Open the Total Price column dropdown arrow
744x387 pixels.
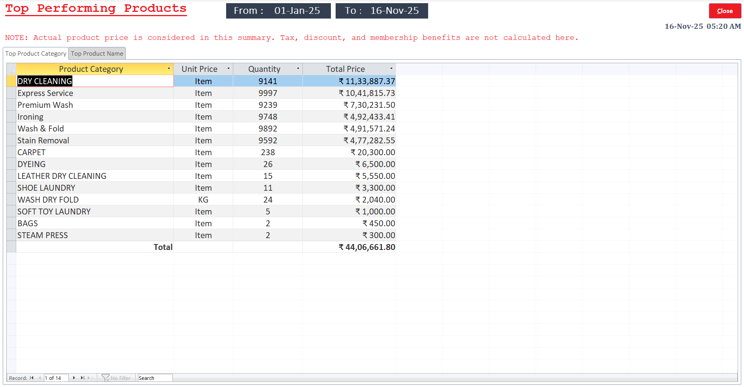[391, 69]
